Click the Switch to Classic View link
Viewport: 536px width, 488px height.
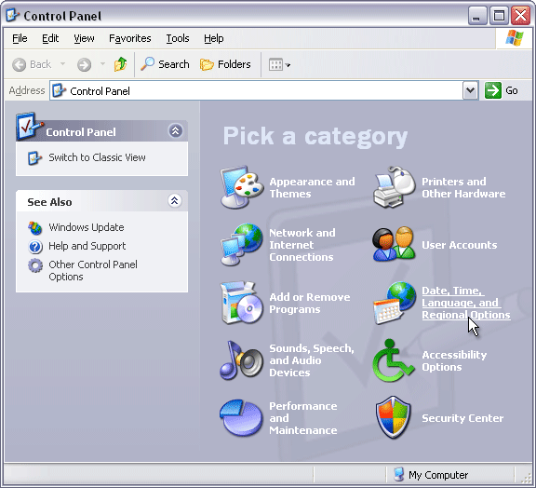pos(97,157)
